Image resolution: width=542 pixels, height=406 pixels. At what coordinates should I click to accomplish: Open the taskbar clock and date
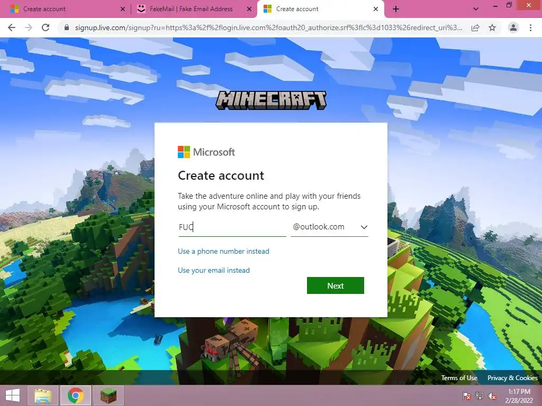tap(519, 396)
